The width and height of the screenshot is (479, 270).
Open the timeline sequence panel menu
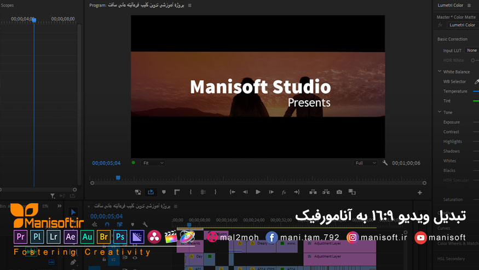(175, 206)
